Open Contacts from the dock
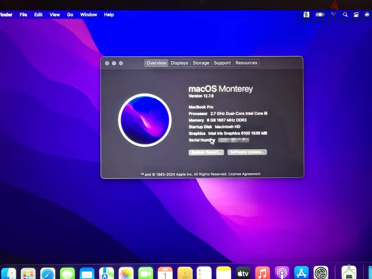This screenshot has height=279, width=372. [185, 273]
